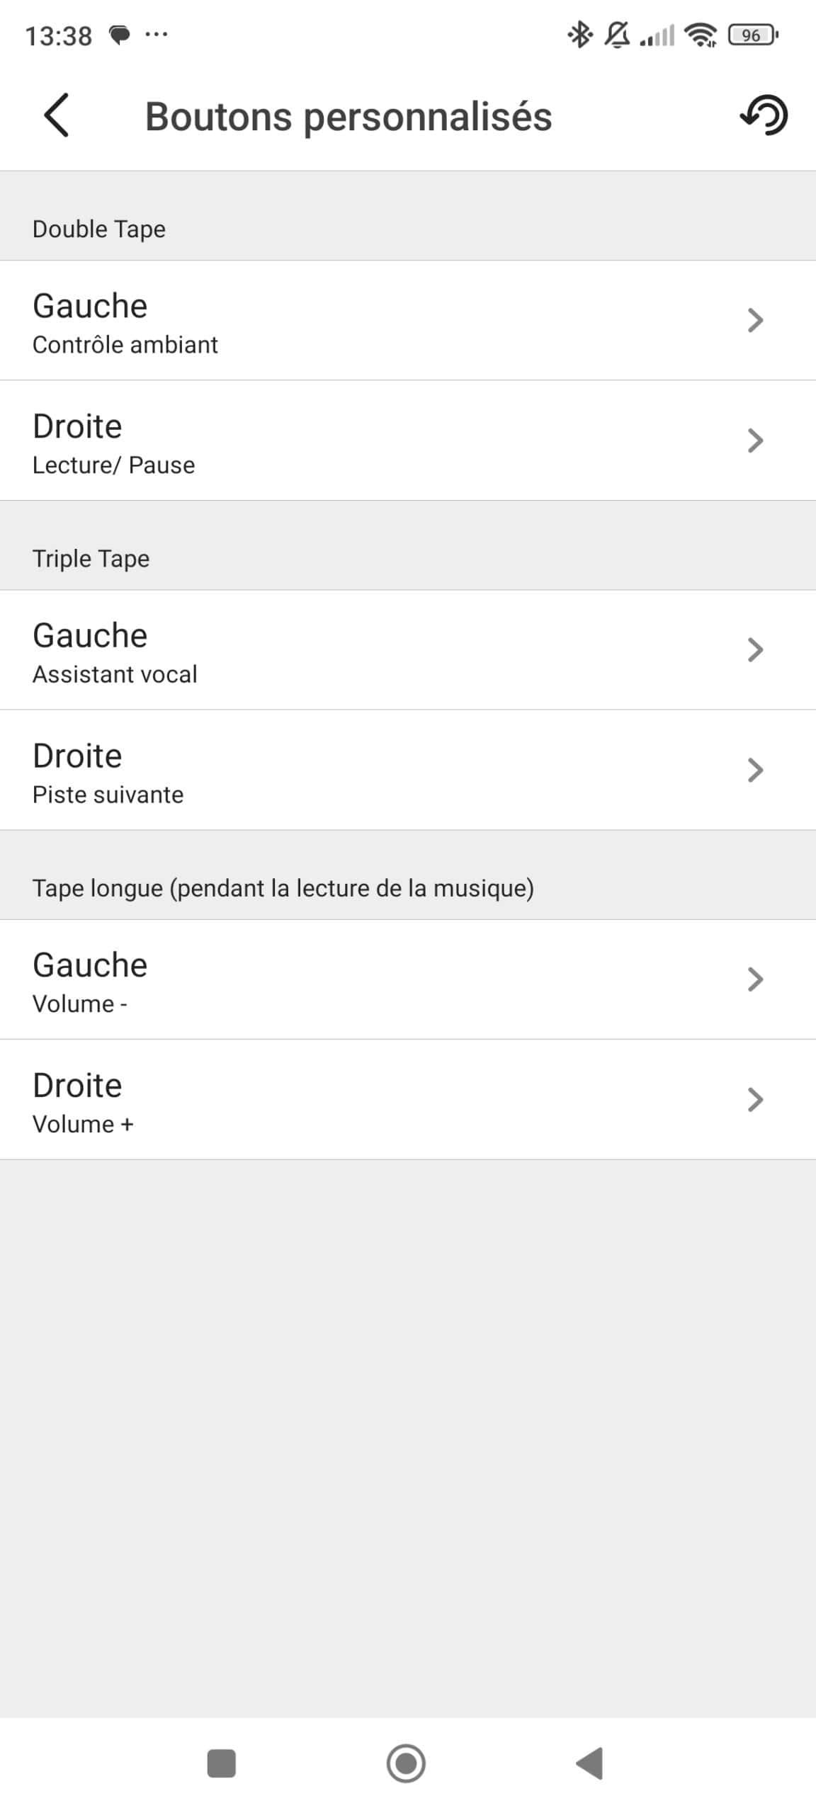
Task: Open the Piste suivante chevron arrow
Action: click(x=755, y=770)
